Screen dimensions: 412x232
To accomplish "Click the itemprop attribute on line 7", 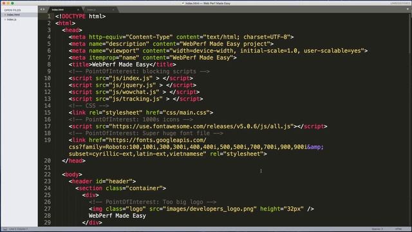I will coord(102,57).
